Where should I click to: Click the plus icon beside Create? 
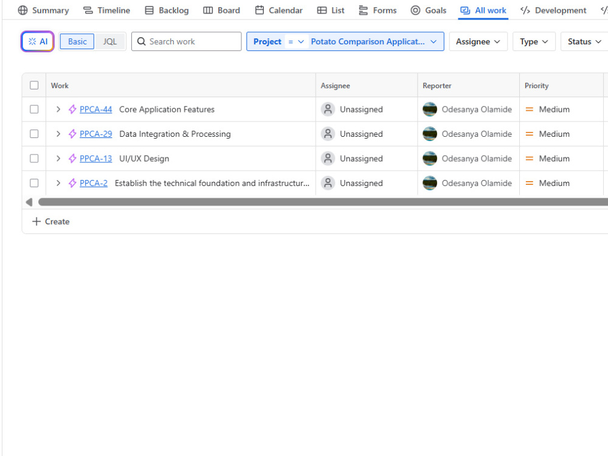pyautogui.click(x=36, y=221)
